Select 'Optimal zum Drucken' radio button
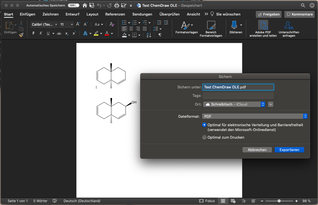The width and height of the screenshot is (318, 205). [204, 137]
